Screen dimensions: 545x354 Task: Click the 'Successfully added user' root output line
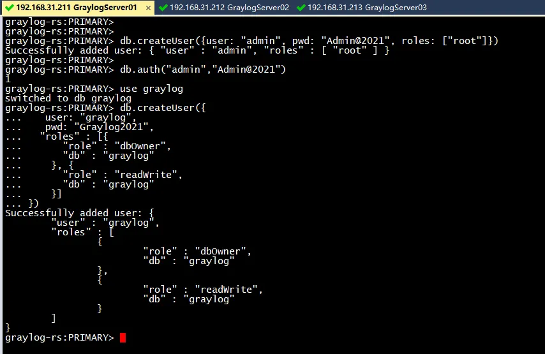coord(197,50)
